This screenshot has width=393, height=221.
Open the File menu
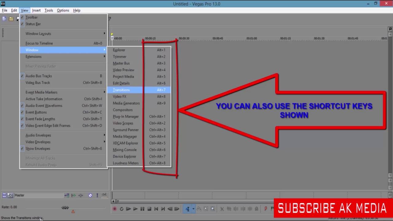click(x=5, y=10)
